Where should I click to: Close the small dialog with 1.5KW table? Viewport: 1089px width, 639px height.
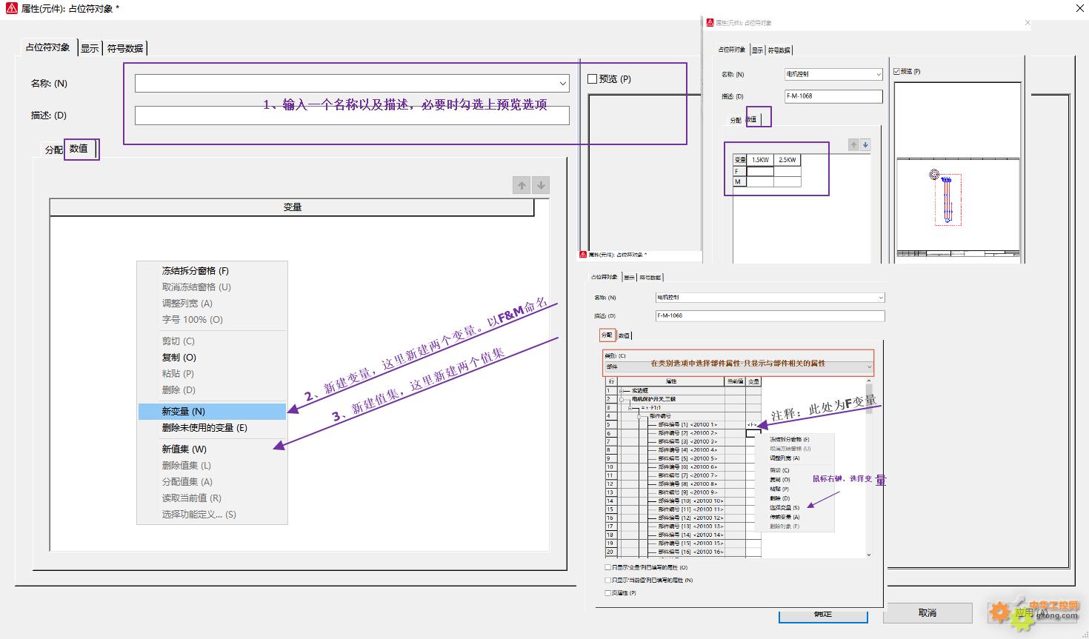click(1027, 23)
